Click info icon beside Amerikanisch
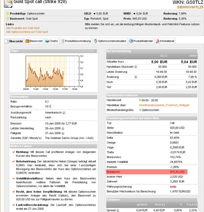Viewport: 204px width, 212px height. click(x=64, y=113)
